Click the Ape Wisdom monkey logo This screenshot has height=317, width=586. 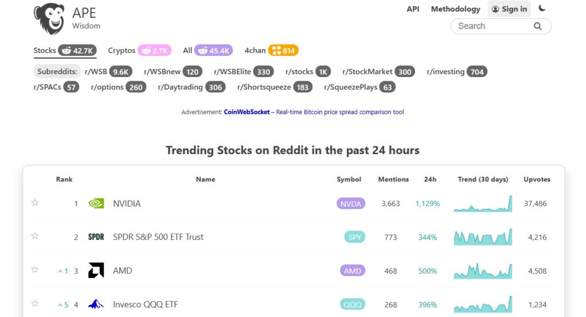point(49,19)
